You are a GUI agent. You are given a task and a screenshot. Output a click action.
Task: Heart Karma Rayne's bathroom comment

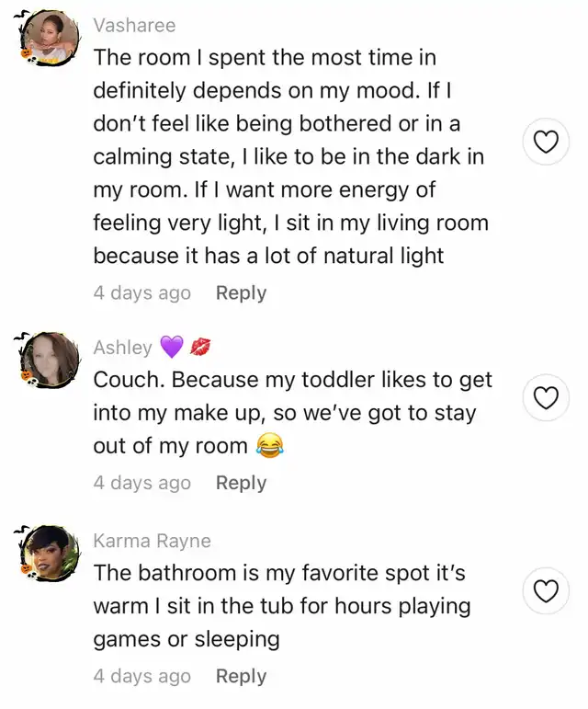click(547, 591)
